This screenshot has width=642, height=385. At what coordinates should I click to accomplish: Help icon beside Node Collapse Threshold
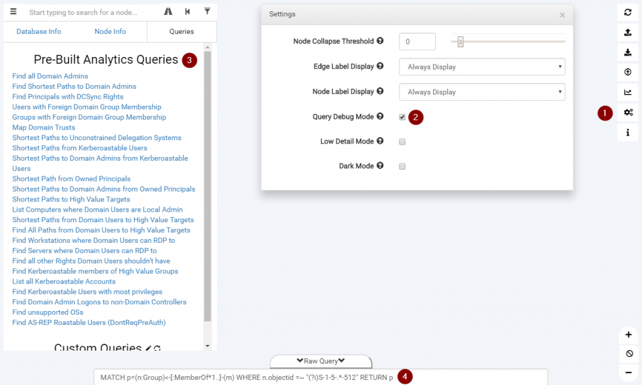tap(380, 41)
